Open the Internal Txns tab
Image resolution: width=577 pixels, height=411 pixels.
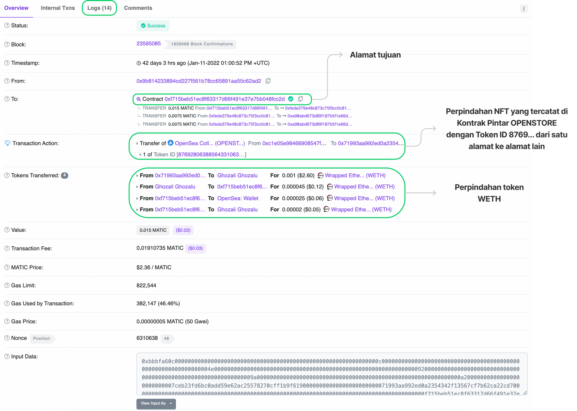(x=58, y=8)
